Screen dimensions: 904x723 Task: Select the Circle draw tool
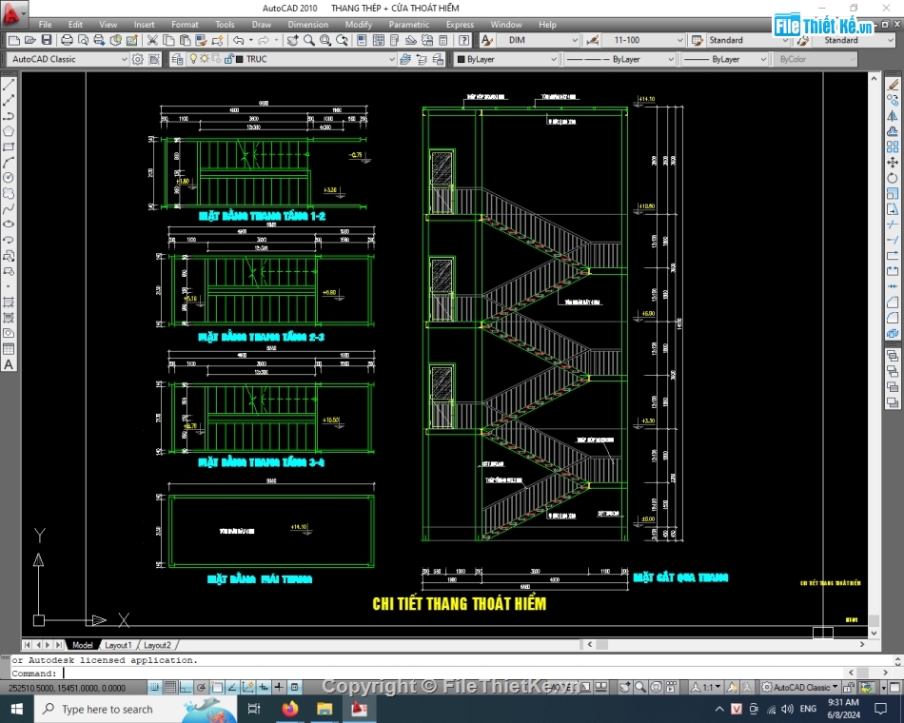9,178
